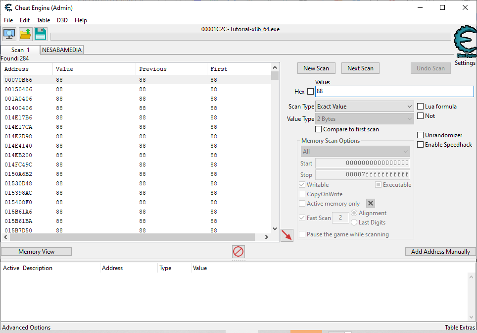Screen dimensions: 477x333
Task: Click the results list horizontal scrollbar
Action: pyautogui.click(x=134, y=237)
